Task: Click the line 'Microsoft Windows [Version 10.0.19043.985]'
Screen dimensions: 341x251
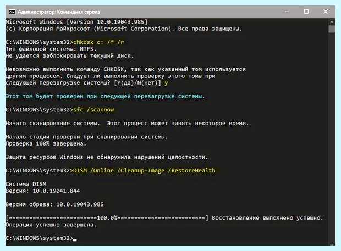Action: coord(76,22)
